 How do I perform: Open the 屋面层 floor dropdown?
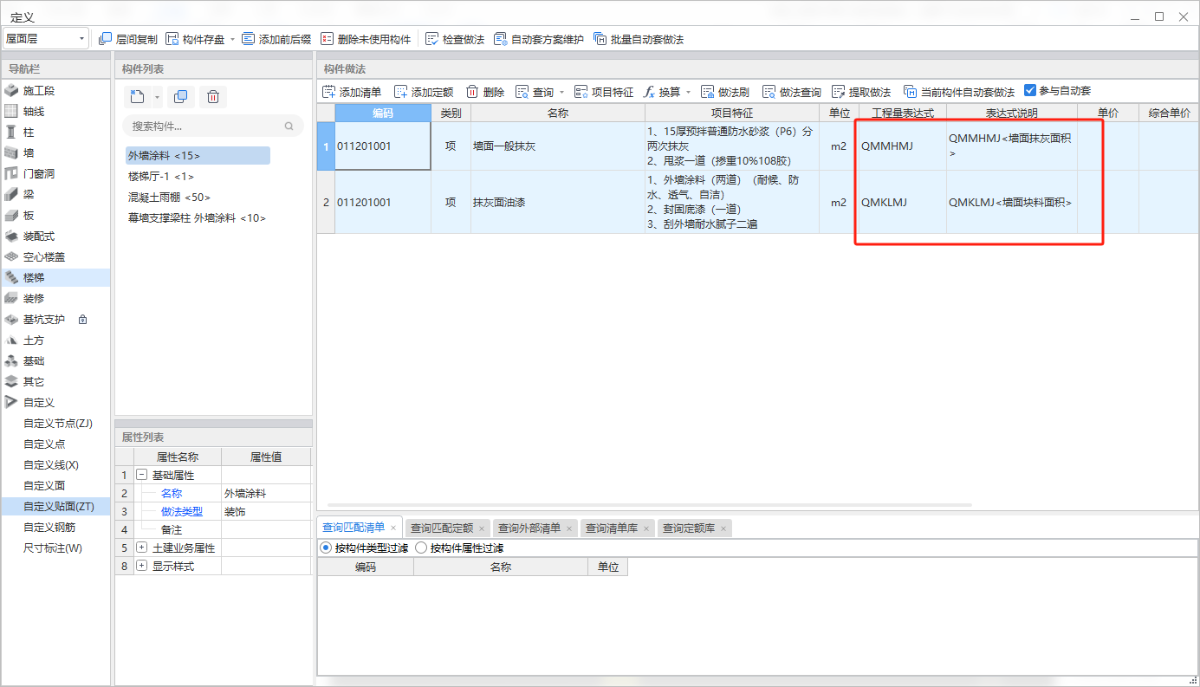[46, 39]
